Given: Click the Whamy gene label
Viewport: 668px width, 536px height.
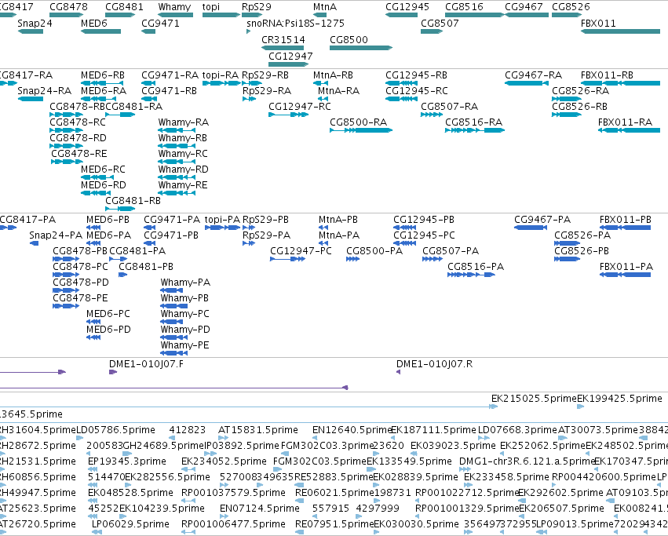Looking at the screenshot, I should 174,7.
